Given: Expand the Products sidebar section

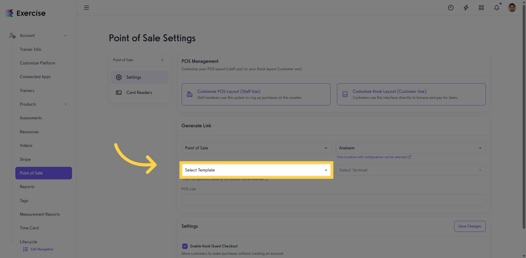Looking at the screenshot, I should (x=65, y=104).
